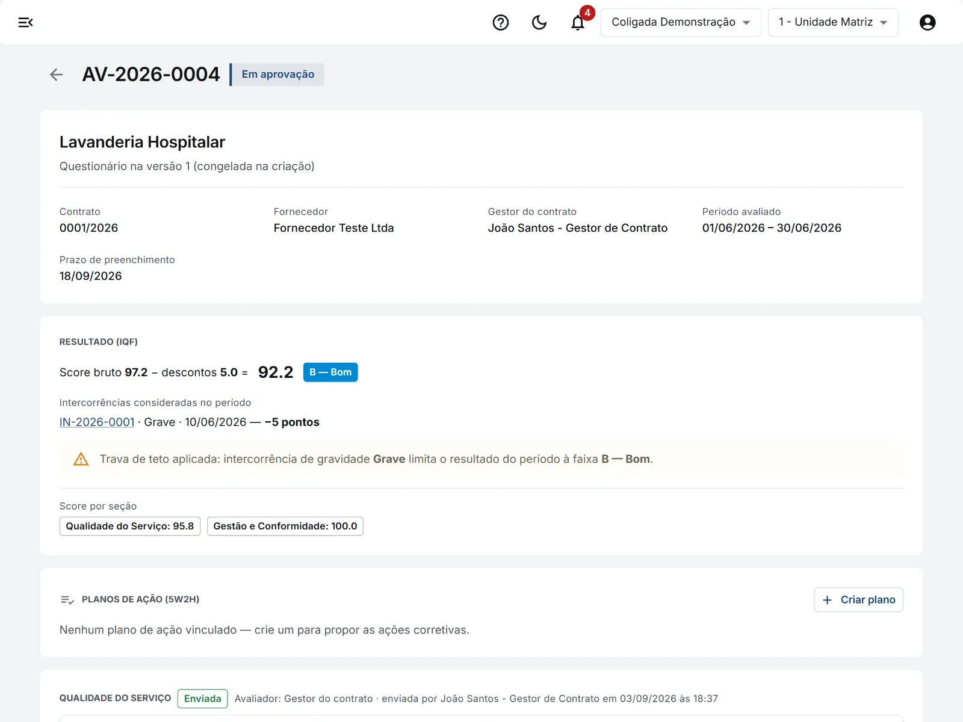Toggle dark mode moon icon

point(539,22)
